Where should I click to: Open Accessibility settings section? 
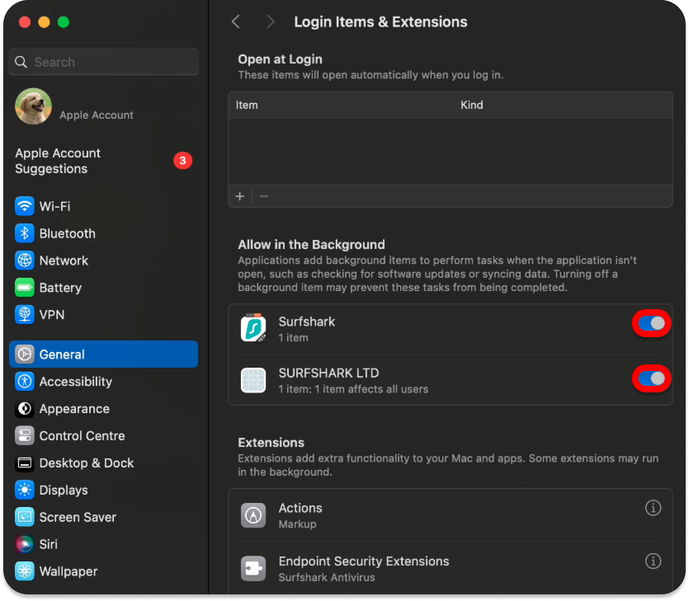pos(76,381)
